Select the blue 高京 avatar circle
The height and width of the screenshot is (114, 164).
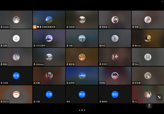(82, 94)
